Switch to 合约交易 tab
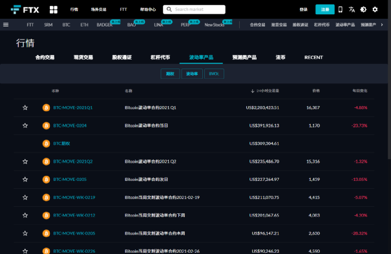This screenshot has width=391, height=254. click(45, 58)
